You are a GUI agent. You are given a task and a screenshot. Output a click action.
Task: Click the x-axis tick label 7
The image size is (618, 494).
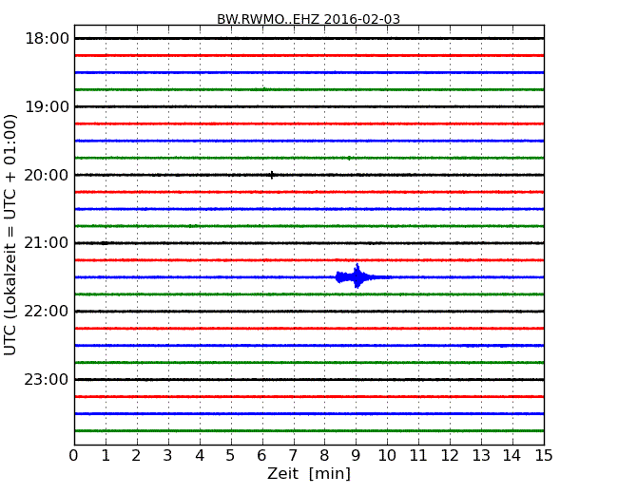coord(293,456)
